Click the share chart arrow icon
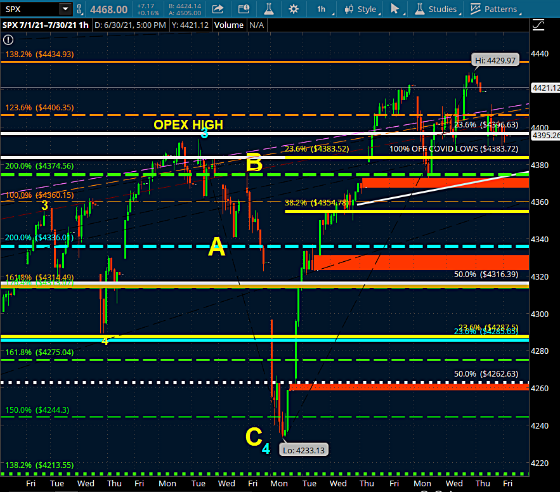This screenshot has width=560, height=492. (218, 9)
